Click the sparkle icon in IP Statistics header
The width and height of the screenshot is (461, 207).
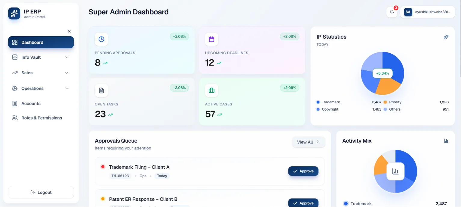(x=446, y=37)
